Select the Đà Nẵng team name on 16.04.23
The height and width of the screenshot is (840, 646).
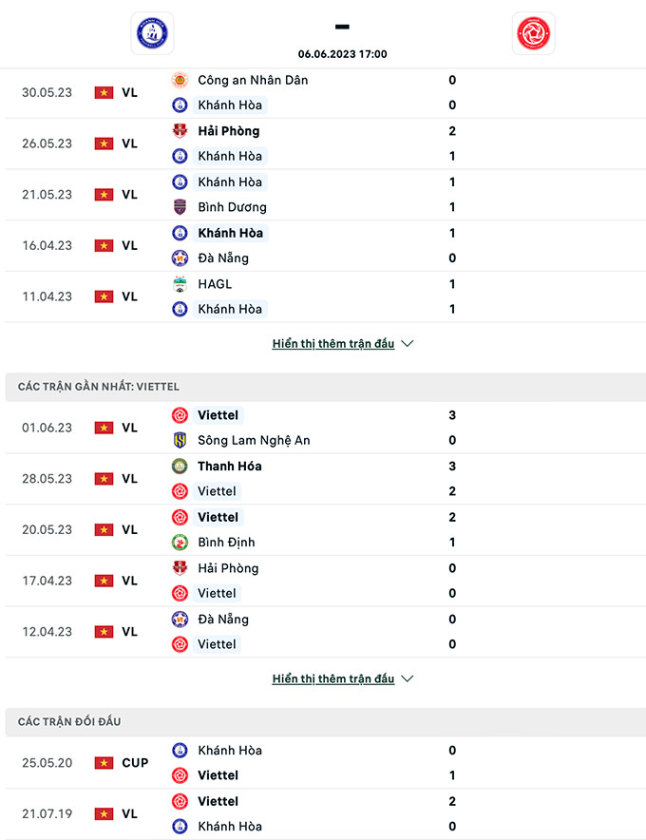[x=223, y=258]
